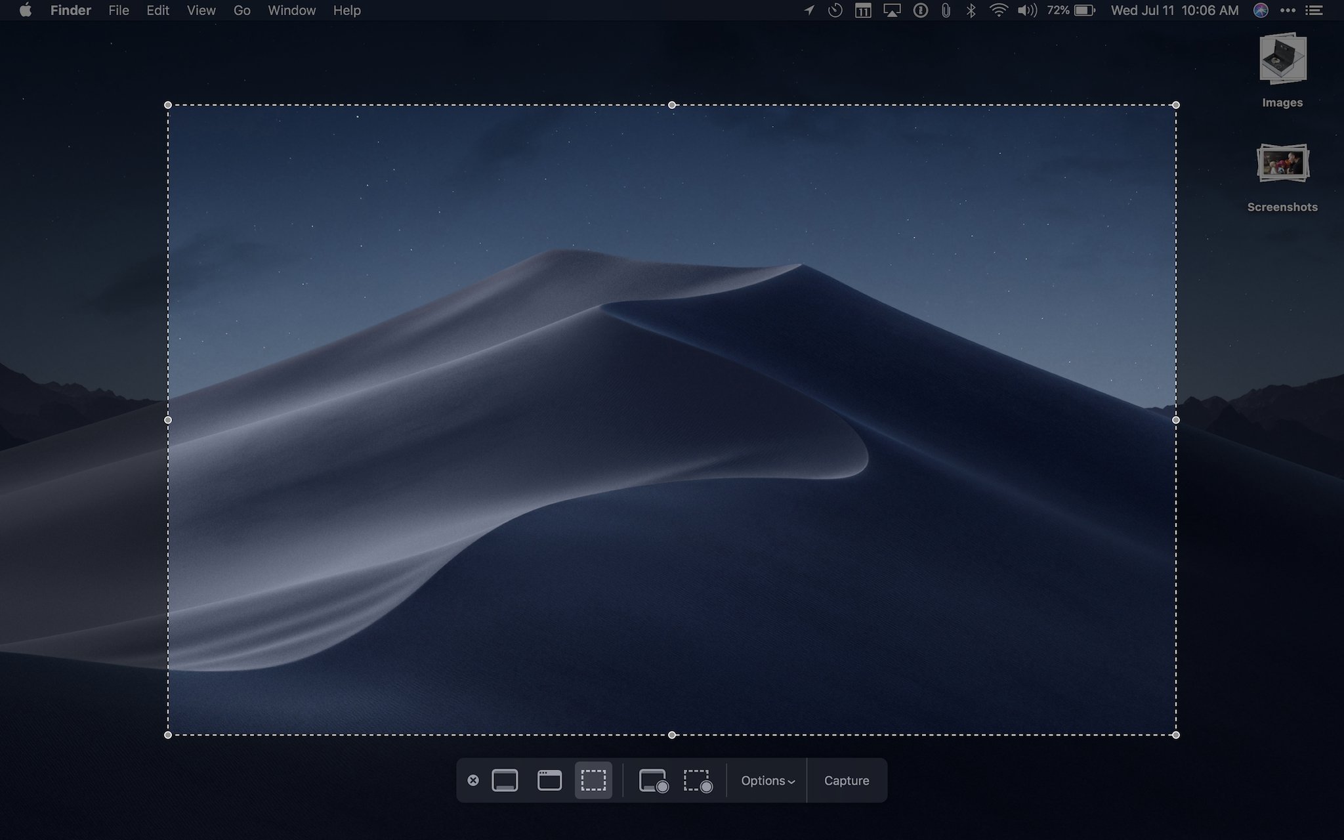Screen dimensions: 1344x840
Task: Select Capture Selected Window icon
Action: (x=549, y=780)
